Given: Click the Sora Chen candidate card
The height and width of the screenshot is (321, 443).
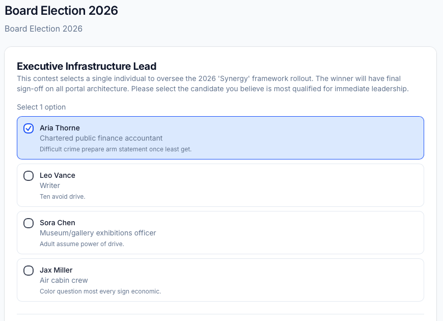Looking at the screenshot, I should [x=220, y=232].
